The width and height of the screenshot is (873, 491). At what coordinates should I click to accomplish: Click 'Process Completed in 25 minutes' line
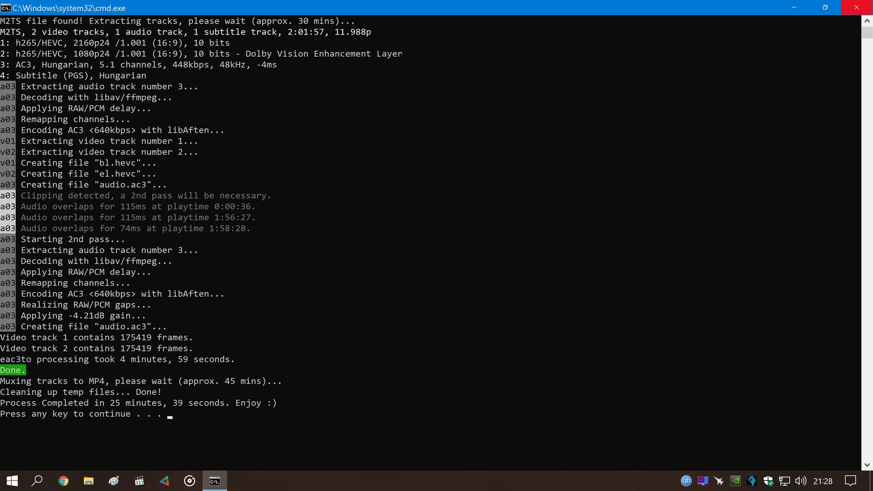[x=138, y=403]
